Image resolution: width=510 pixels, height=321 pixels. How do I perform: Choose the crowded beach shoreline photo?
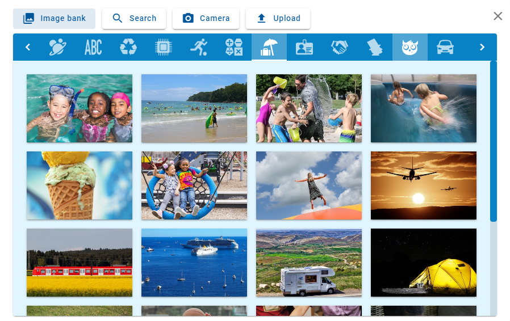tap(194, 108)
